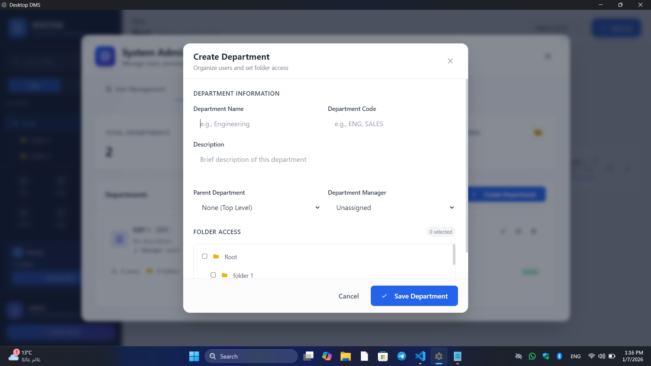Open File Explorer from the taskbar
The image size is (651, 366).
click(345, 356)
